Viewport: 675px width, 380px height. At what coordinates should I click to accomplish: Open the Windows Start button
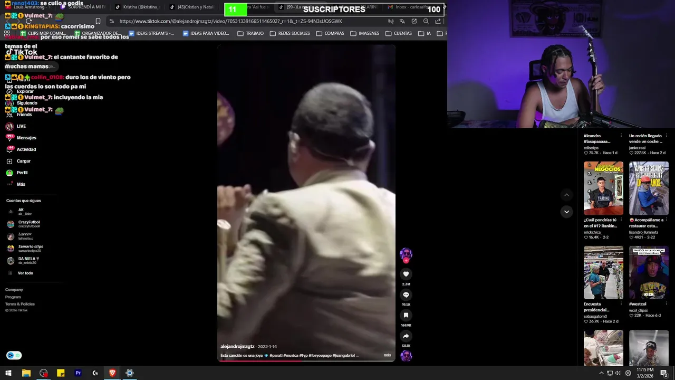(x=8, y=373)
